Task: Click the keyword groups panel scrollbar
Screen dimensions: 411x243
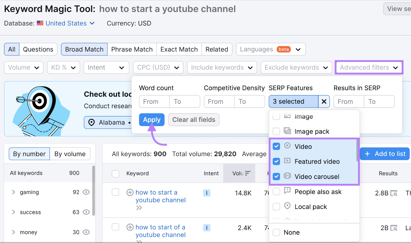Action: (x=94, y=190)
